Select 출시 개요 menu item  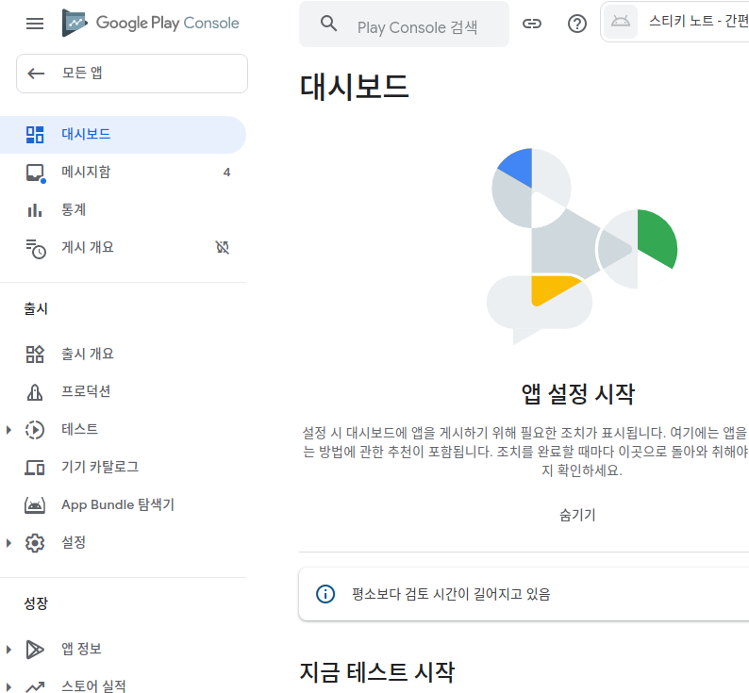point(123,355)
